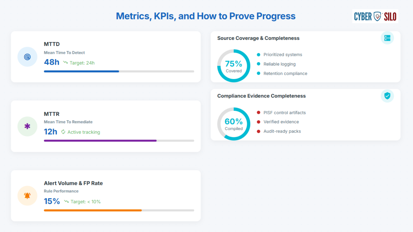Image resolution: width=413 pixels, height=232 pixels.
Task: Click the server icon in Source Coverage card
Action: point(387,38)
